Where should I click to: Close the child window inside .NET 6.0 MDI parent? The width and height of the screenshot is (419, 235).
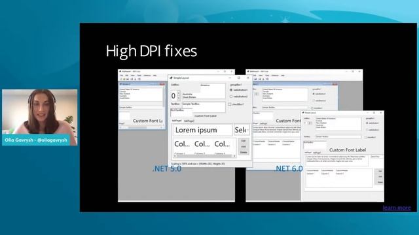tap(335, 84)
